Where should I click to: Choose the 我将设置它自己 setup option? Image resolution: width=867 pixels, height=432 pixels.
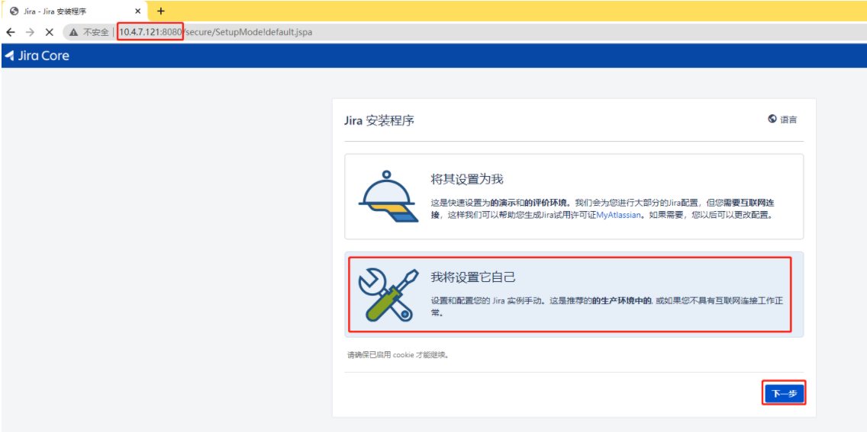(574, 295)
